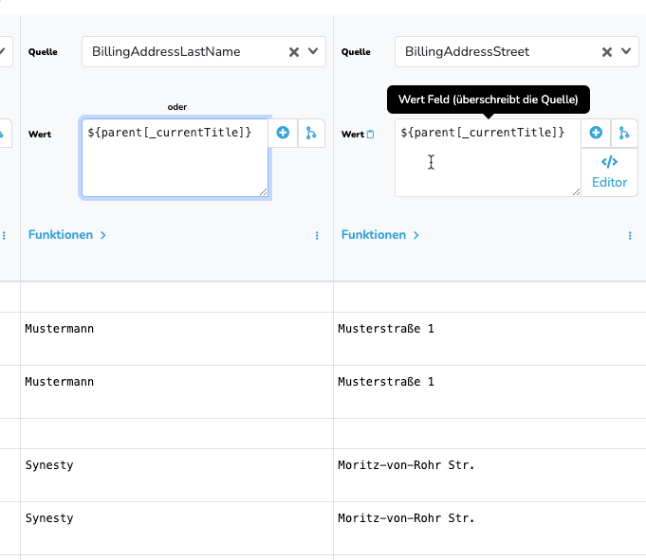Open the code Editor for Street value
The height and width of the screenshot is (560, 646).
pos(609,172)
